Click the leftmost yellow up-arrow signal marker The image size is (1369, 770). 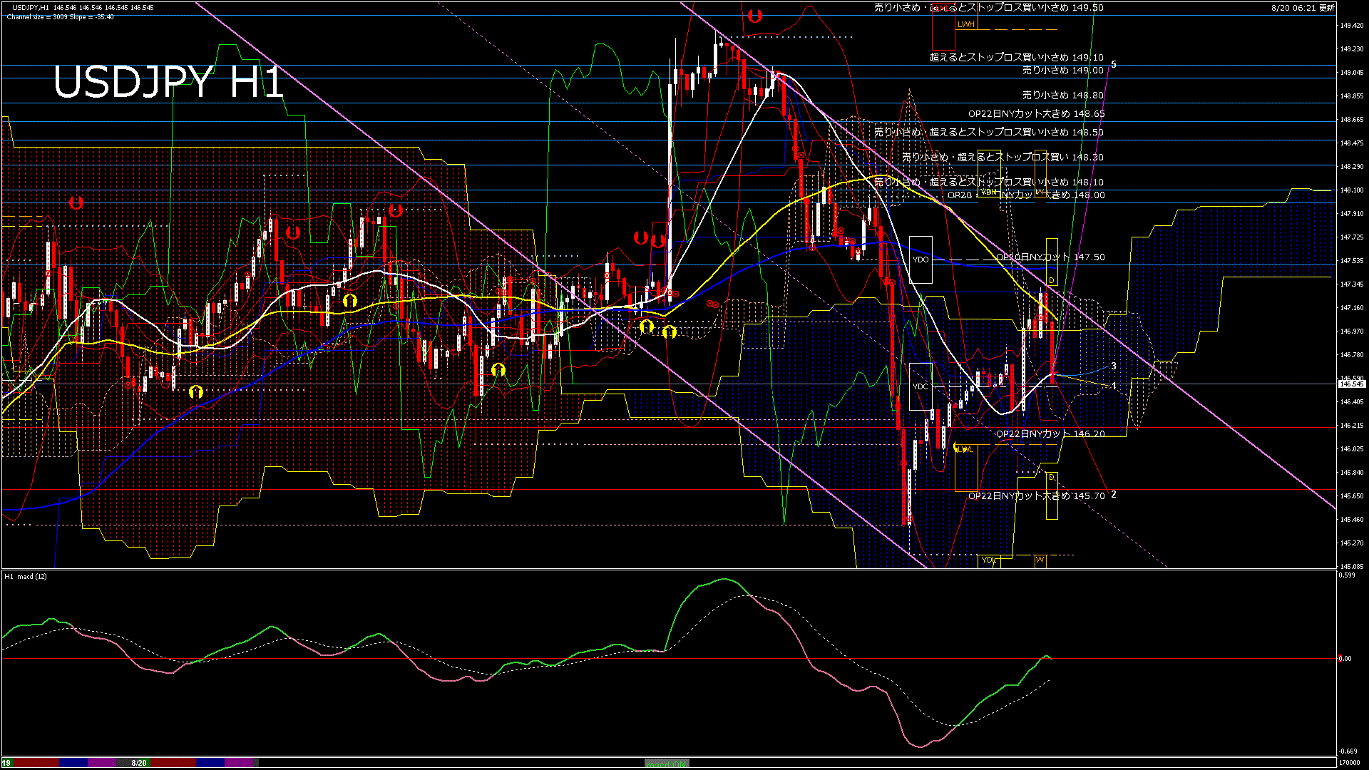point(196,391)
